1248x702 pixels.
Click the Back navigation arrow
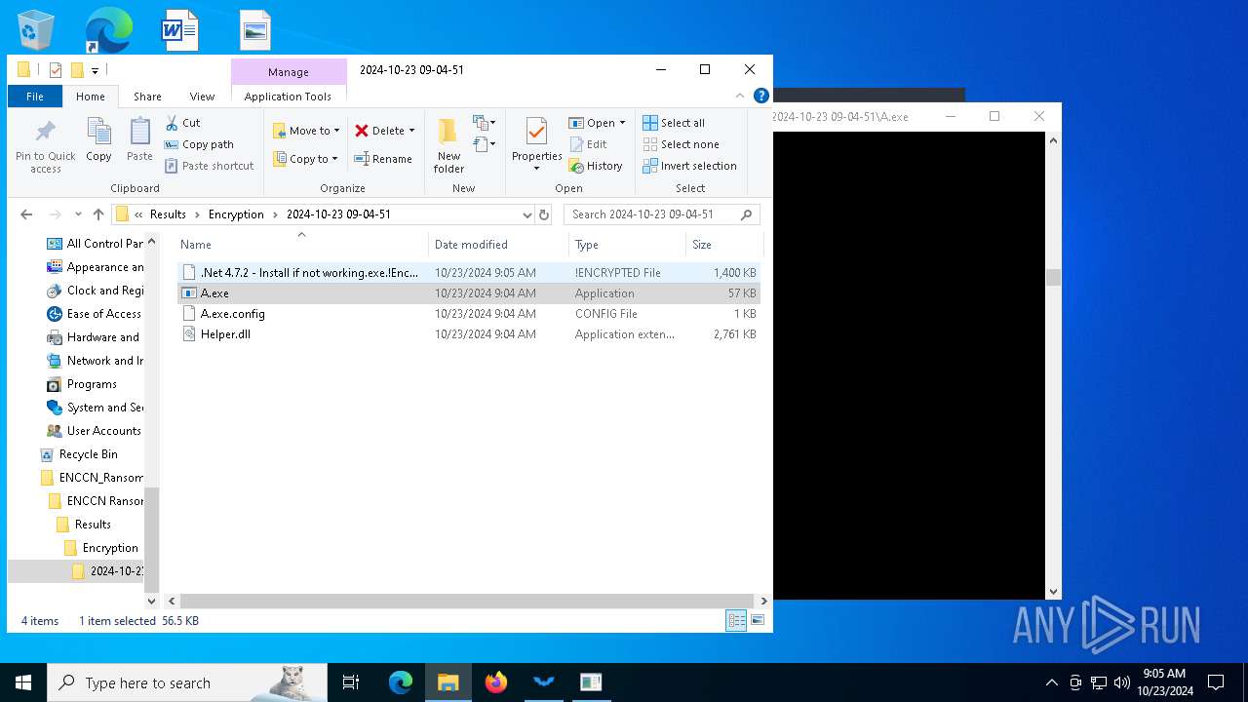click(26, 214)
